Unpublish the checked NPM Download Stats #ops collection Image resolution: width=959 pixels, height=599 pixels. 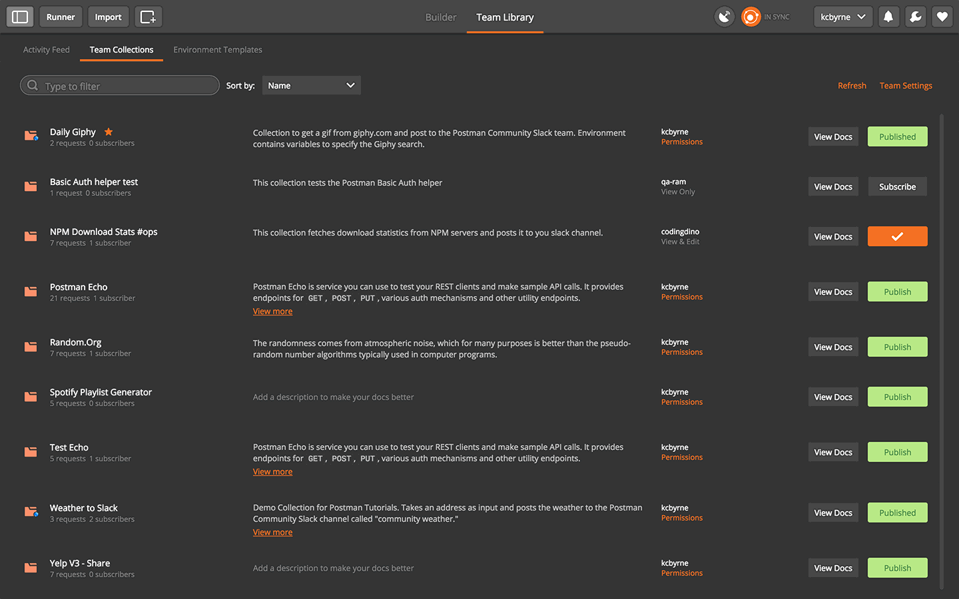897,236
